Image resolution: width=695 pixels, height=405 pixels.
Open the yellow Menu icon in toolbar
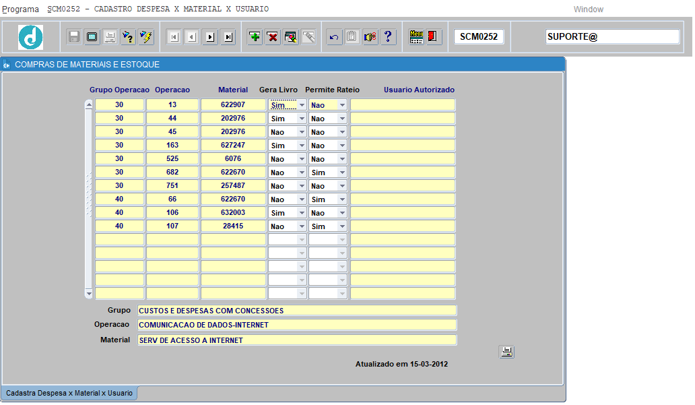point(416,37)
